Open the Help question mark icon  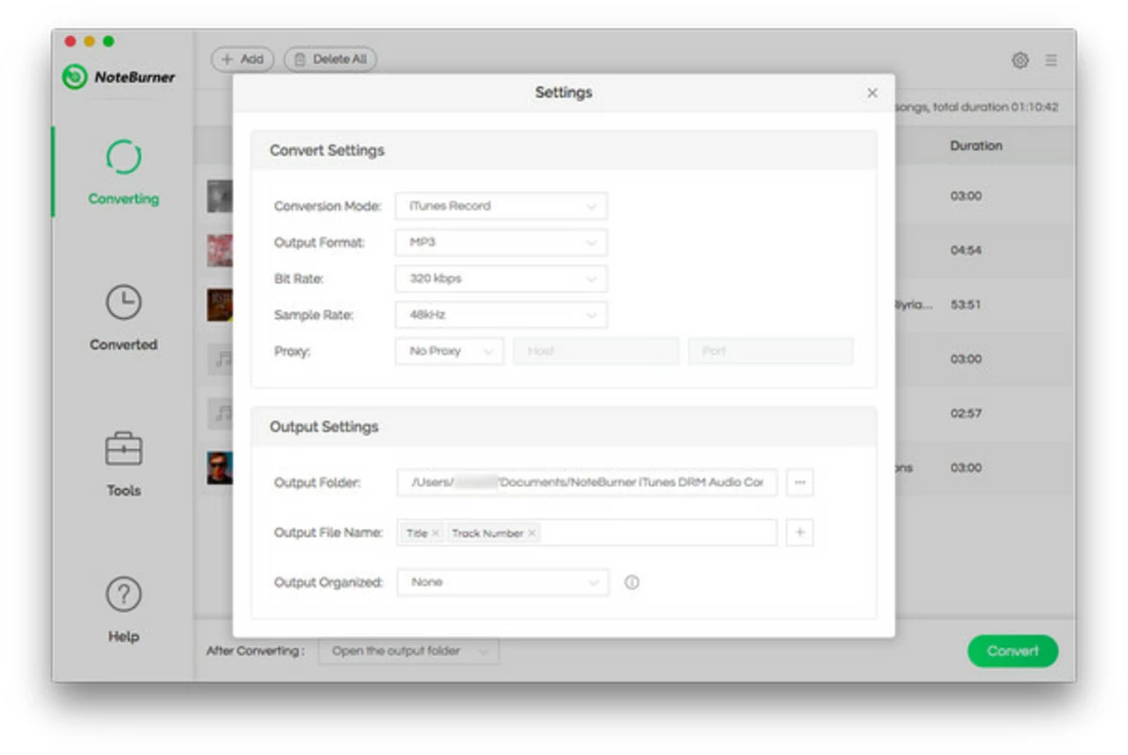[x=124, y=594]
